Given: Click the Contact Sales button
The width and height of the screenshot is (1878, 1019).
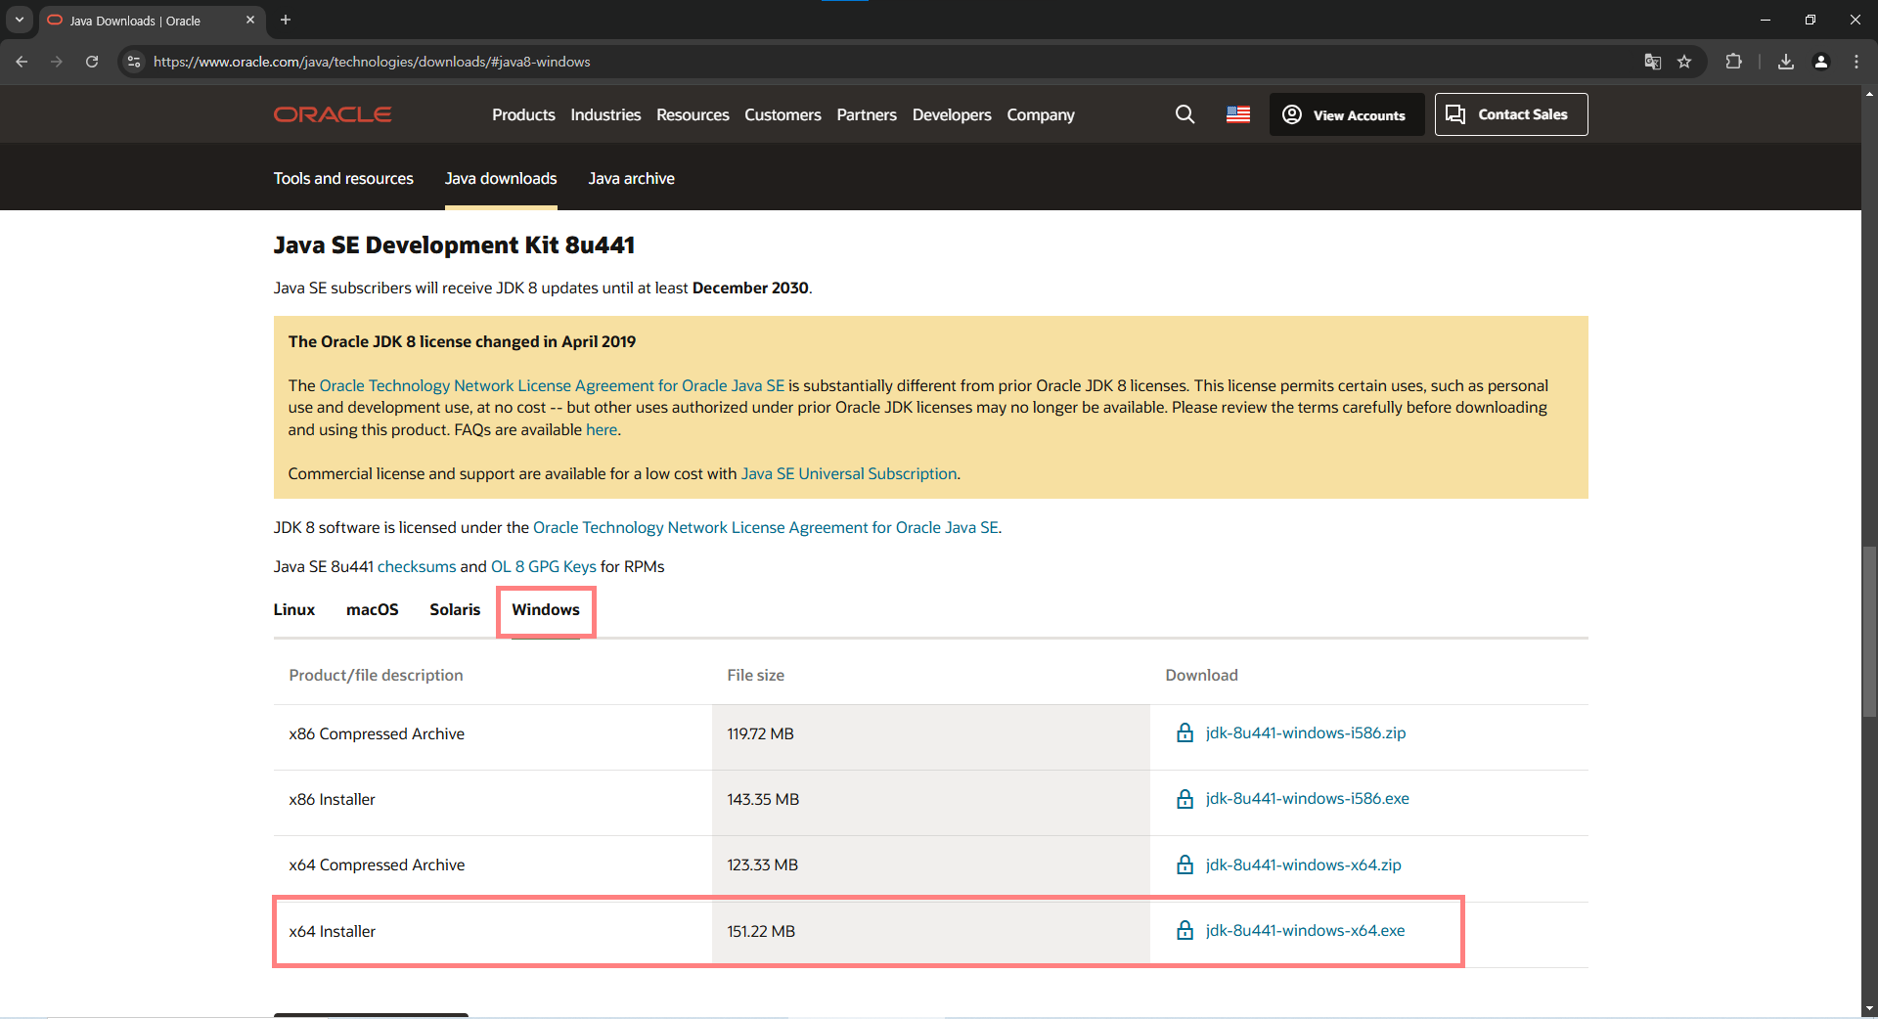Looking at the screenshot, I should (x=1511, y=114).
